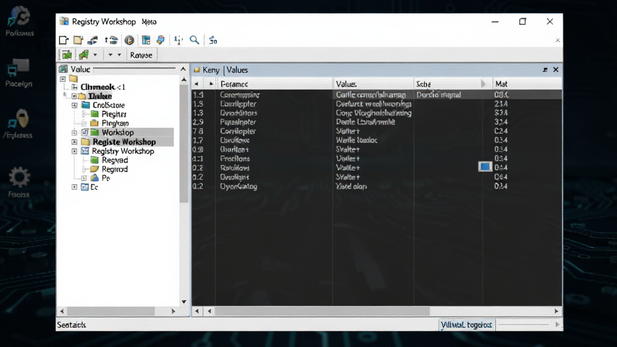Open the yellow note file icon
Screen dimensions: 617x347
[x=78, y=40]
